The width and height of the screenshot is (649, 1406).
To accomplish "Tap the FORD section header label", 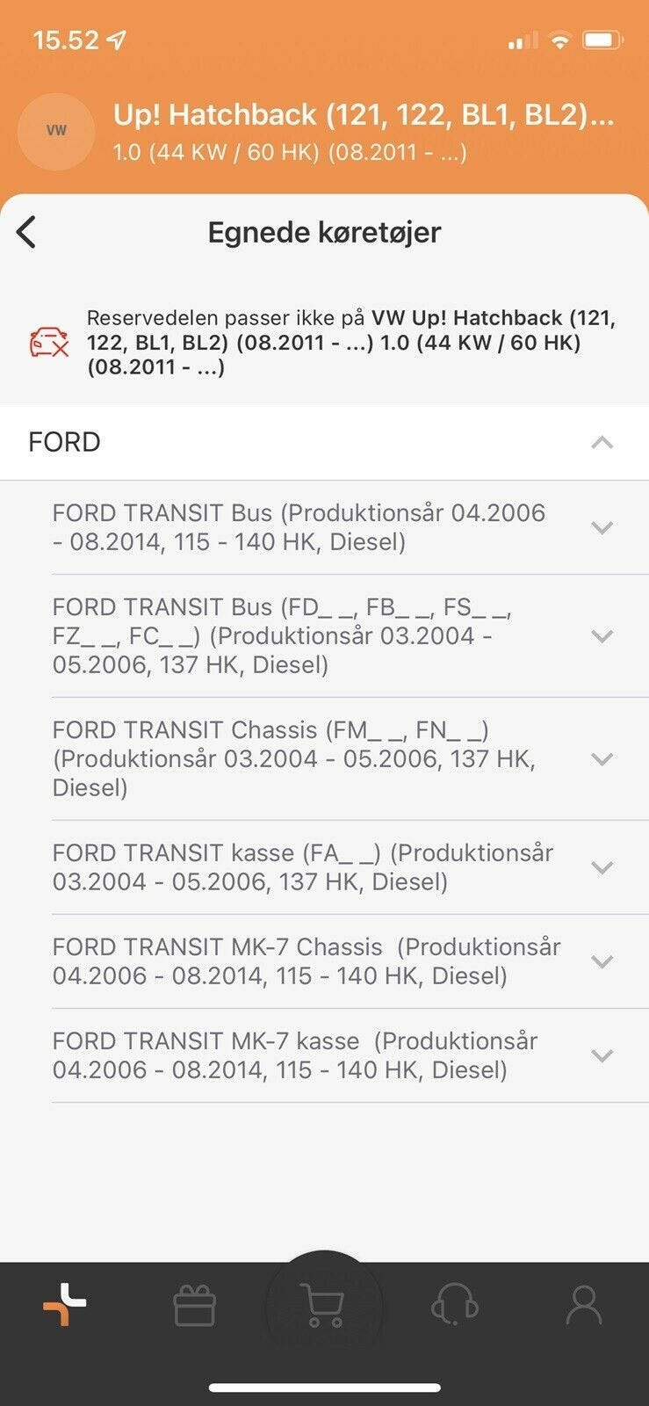I will [64, 442].
